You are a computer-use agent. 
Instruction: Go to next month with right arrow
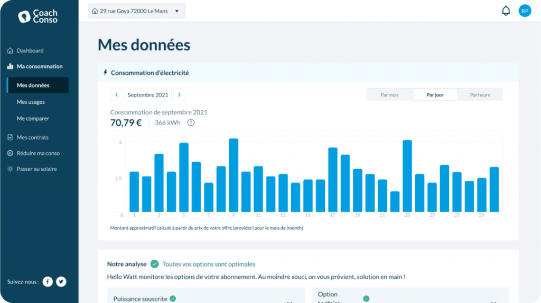click(180, 95)
